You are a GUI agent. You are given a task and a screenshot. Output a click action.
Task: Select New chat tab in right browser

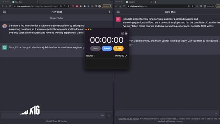pyautogui.click(x=139, y=2)
